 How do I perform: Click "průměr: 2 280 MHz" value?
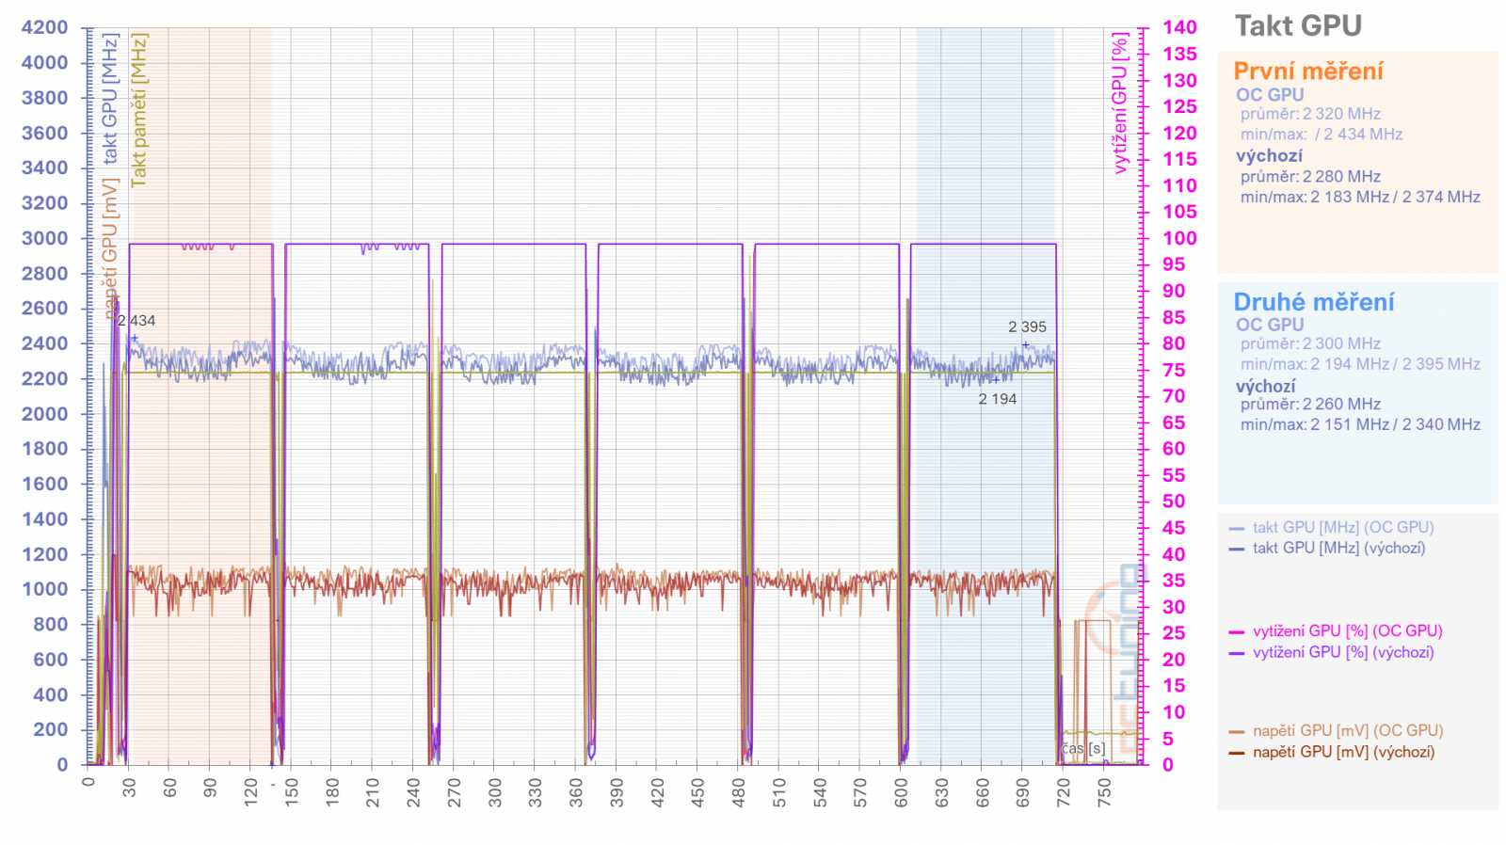point(1310,177)
